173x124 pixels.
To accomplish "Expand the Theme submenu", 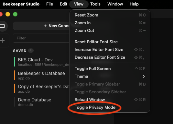I will click(110, 77).
